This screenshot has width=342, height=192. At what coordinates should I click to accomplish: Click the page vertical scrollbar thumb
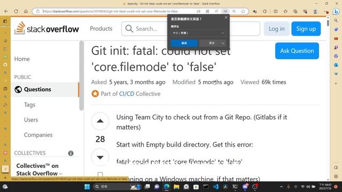coord(328,22)
